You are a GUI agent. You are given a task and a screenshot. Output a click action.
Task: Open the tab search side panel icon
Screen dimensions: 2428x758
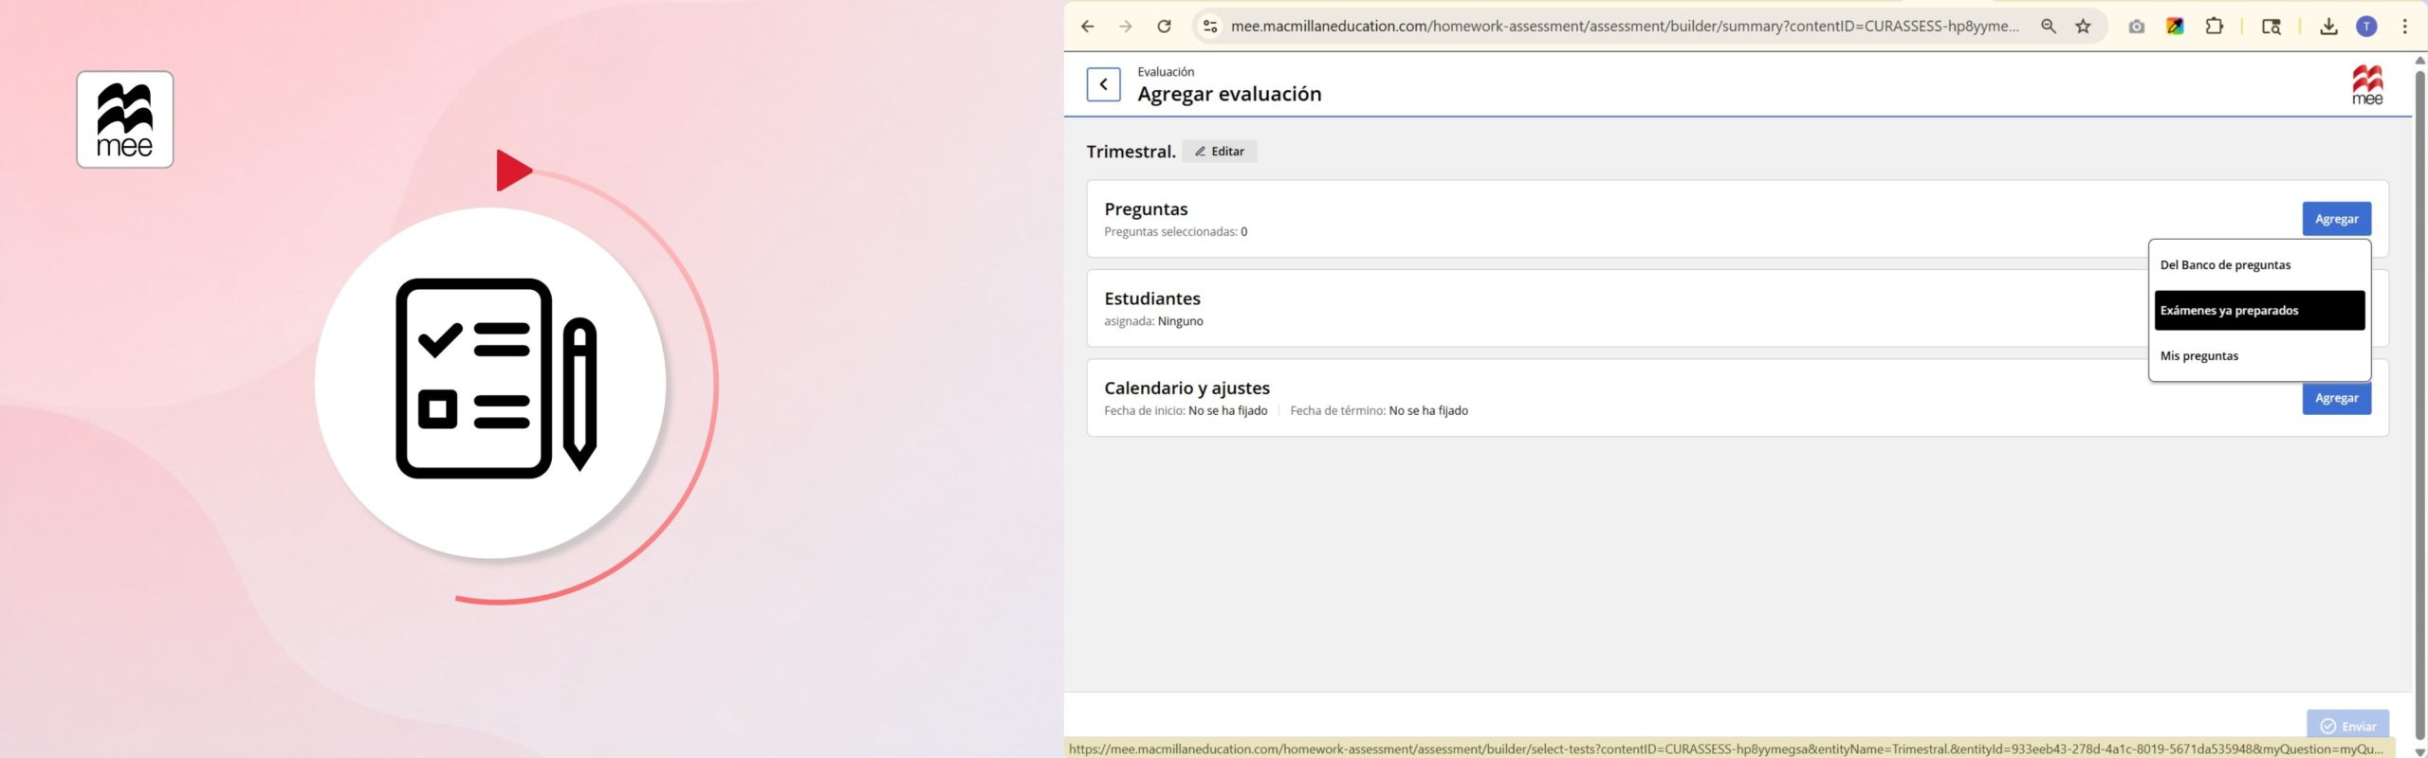coord(2271,27)
